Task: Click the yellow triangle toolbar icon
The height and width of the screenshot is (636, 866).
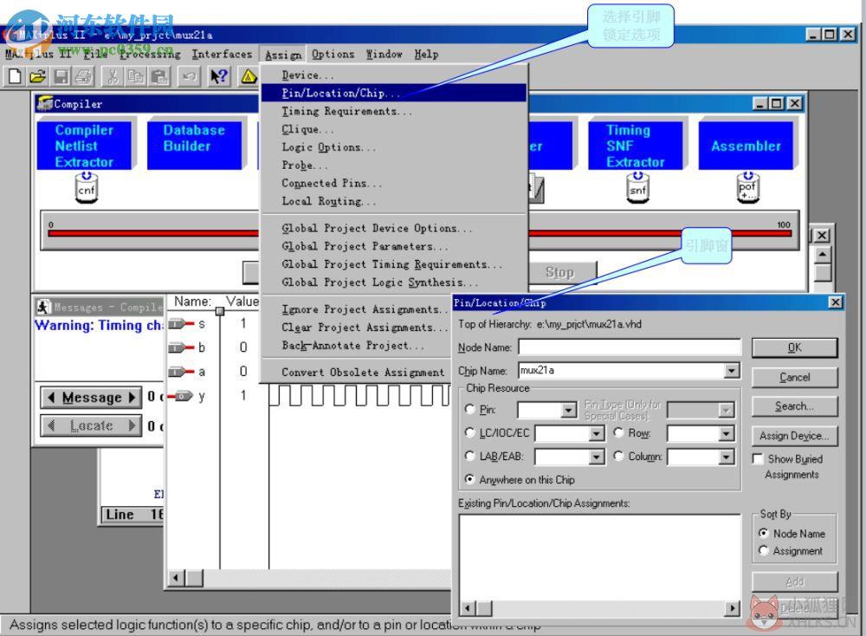Action: [249, 76]
